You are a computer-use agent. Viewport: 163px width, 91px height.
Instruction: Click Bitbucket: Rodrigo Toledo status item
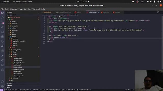tap(52, 90)
